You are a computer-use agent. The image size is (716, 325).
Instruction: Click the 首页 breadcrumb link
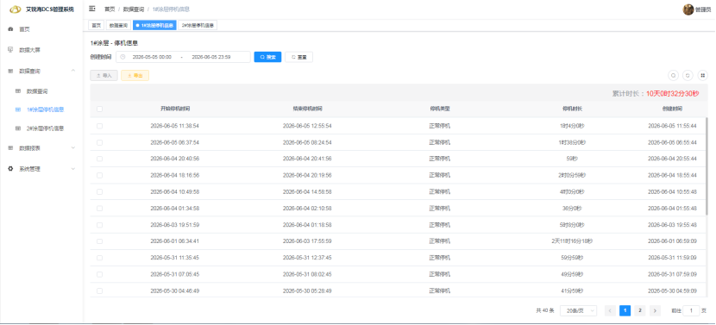pos(110,9)
